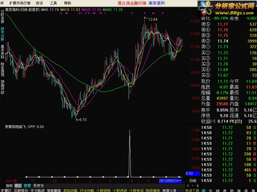Click the 外盘 29580 value
The image size is (257, 192).
click(x=222, y=104)
